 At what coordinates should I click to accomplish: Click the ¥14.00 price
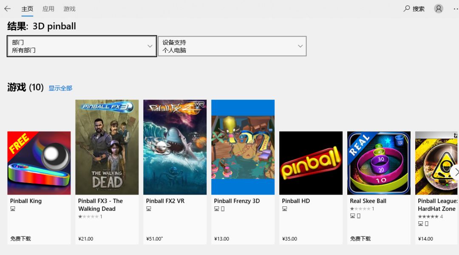click(x=425, y=238)
